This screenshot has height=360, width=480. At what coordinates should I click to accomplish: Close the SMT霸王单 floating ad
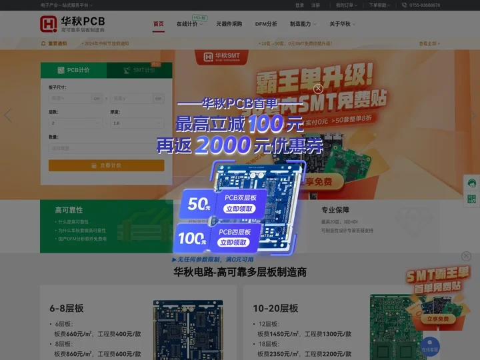[x=466, y=256]
